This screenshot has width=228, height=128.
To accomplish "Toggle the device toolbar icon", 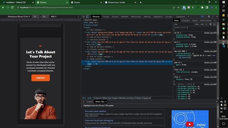I will coord(87,17).
